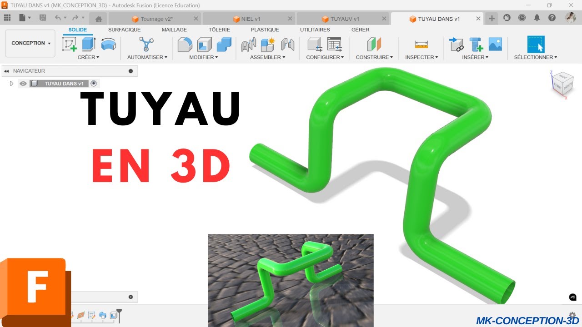Switch to the GÉRER ribbon tab
This screenshot has width=582, height=327.
pyautogui.click(x=361, y=30)
